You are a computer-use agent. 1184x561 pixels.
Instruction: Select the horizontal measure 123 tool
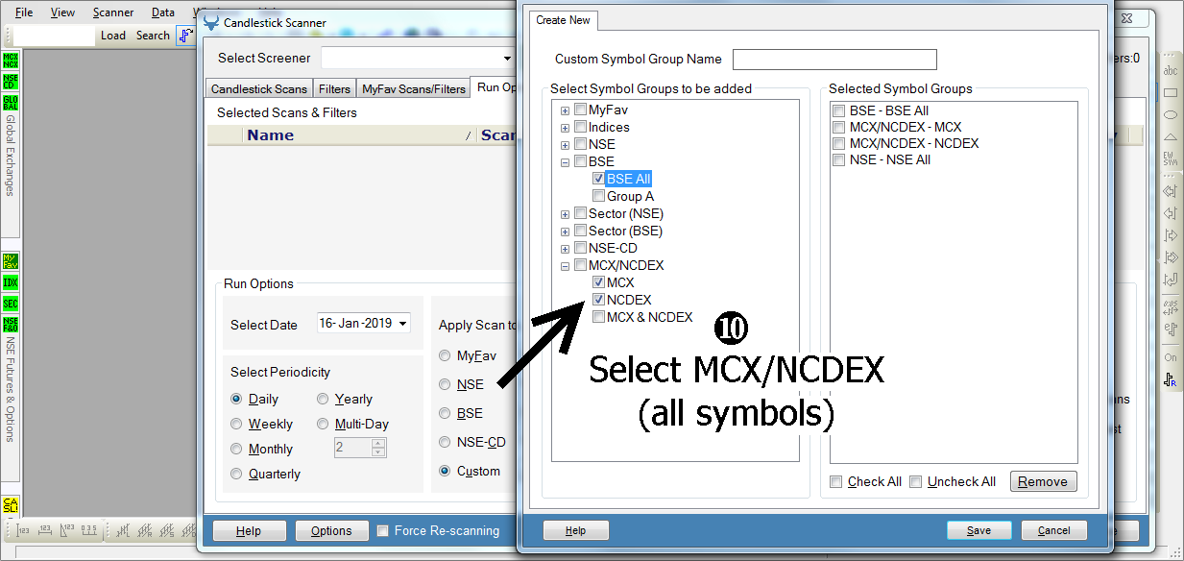point(45,529)
